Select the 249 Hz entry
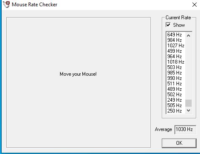Image resolution: width=200 pixels, height=154 pixels. point(176,100)
